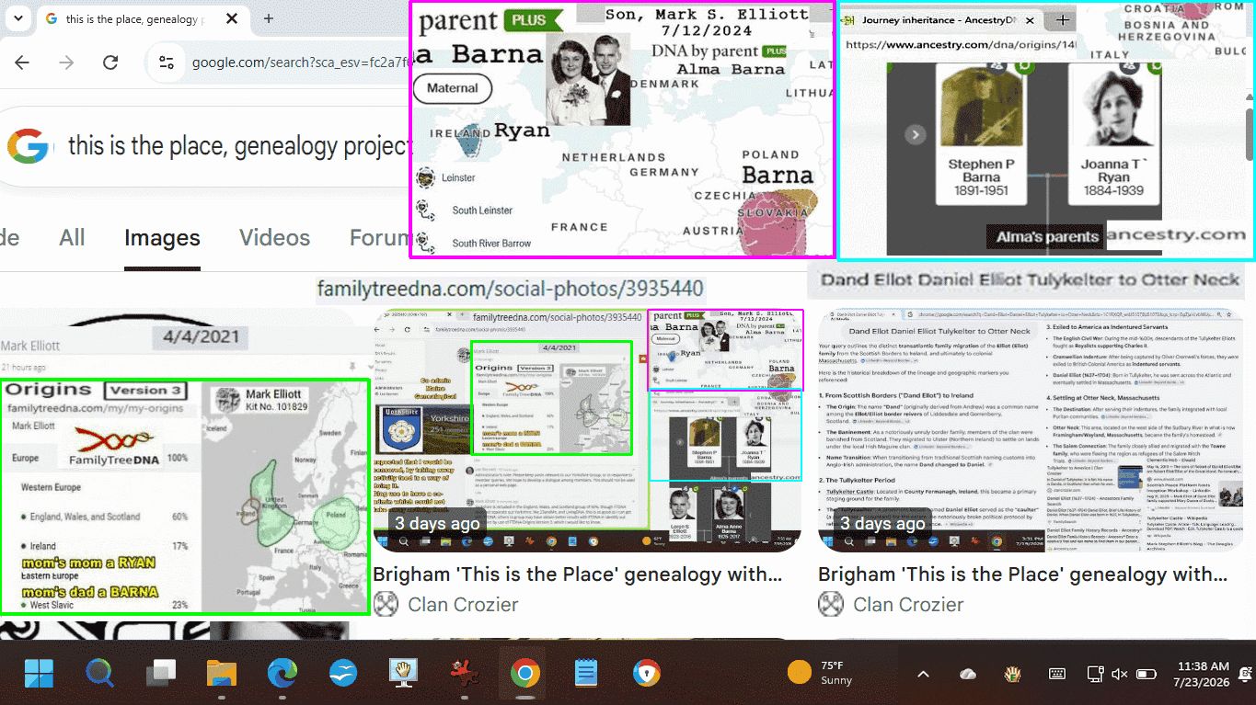
Task: Click the cloud icon in the system tray
Action: tap(968, 674)
